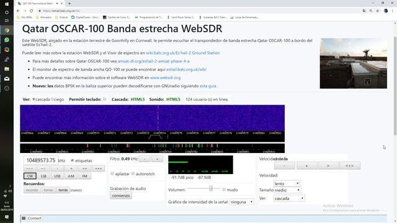Select CW mode
The height and width of the screenshot is (223, 397).
click(x=30, y=176)
